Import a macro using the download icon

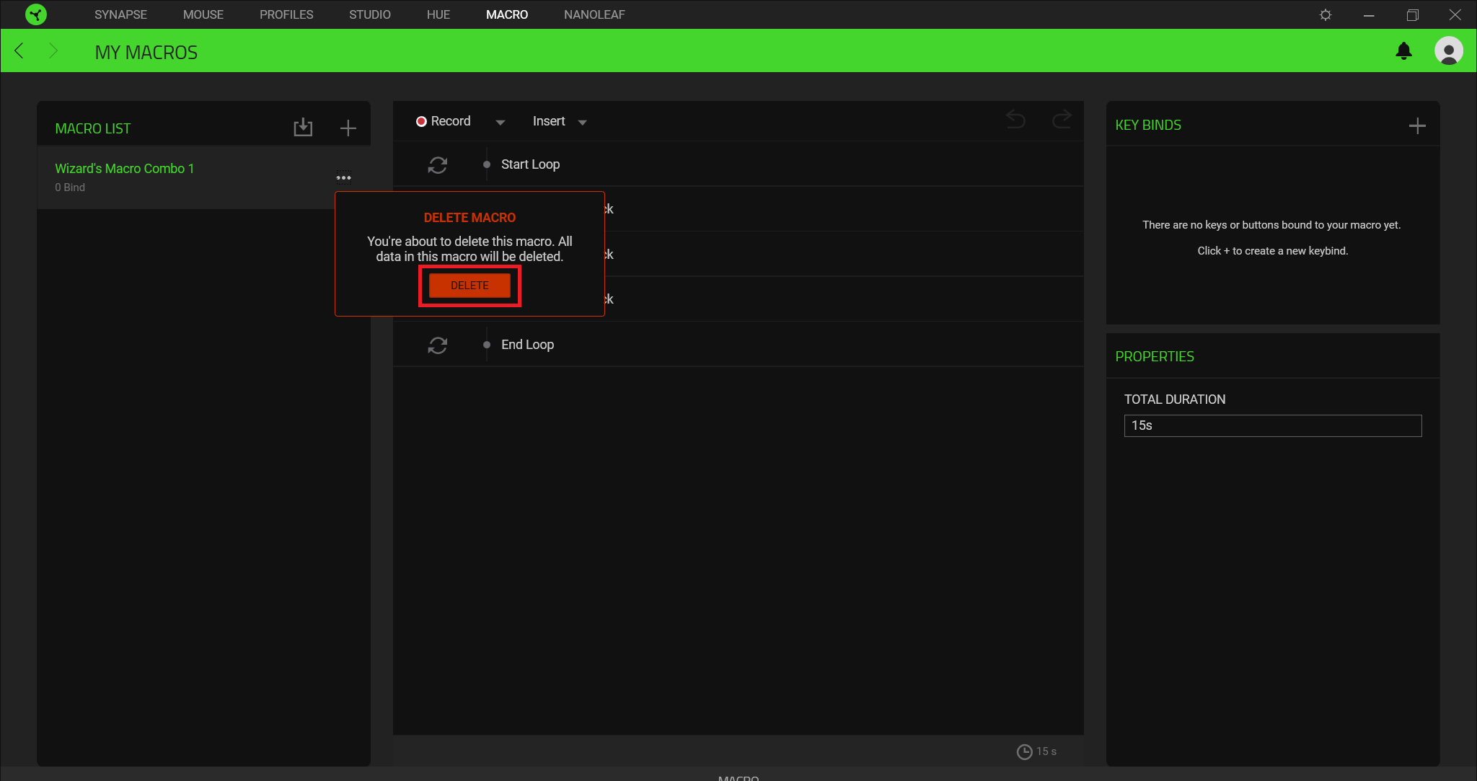click(x=303, y=127)
